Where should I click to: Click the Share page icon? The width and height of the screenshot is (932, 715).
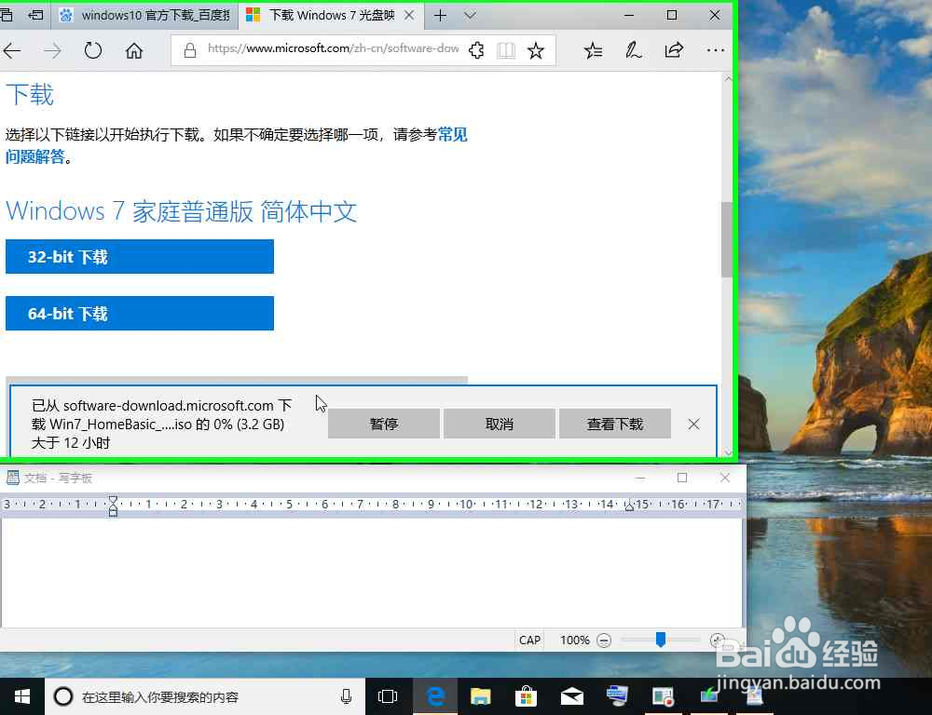674,50
